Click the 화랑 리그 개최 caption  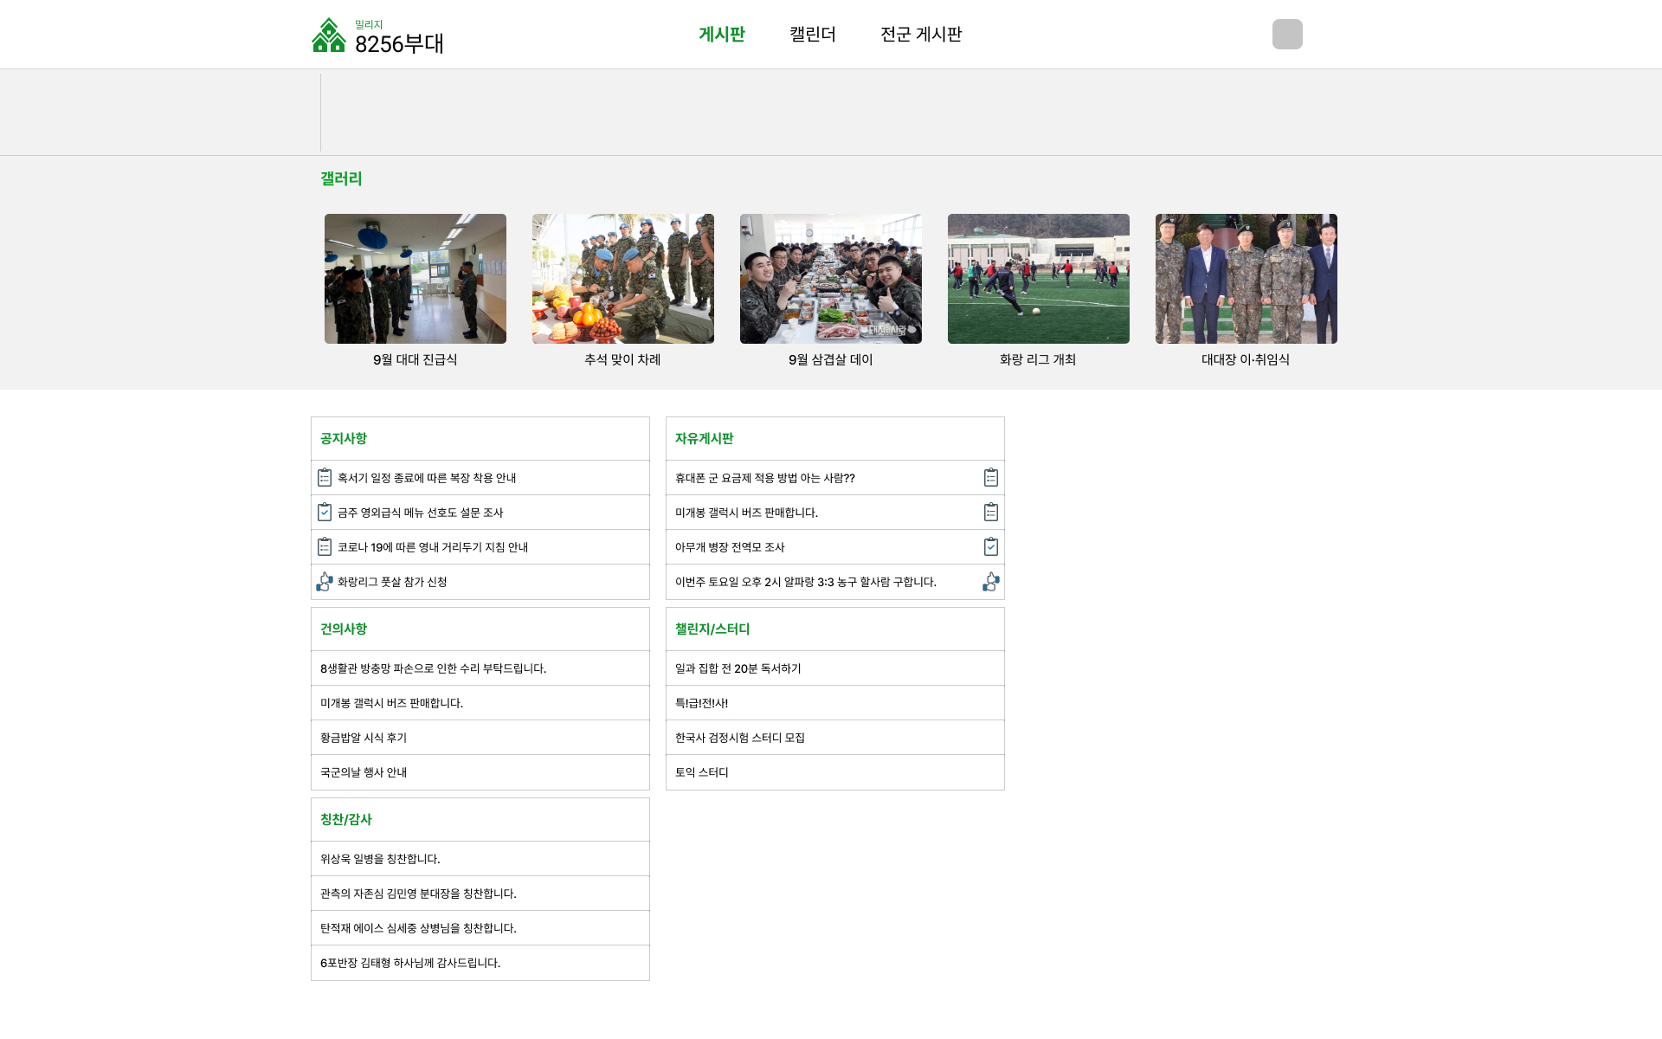click(1039, 359)
